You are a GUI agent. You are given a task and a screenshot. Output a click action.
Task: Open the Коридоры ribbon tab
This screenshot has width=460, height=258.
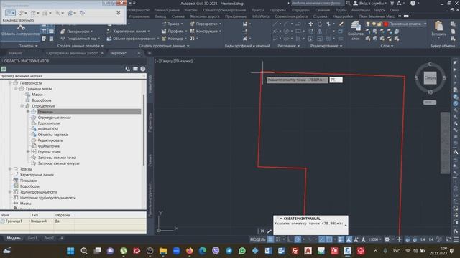click(x=300, y=10)
